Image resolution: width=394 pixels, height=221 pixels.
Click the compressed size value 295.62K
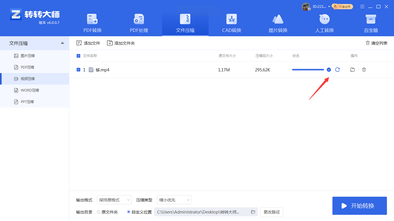pyautogui.click(x=262, y=70)
